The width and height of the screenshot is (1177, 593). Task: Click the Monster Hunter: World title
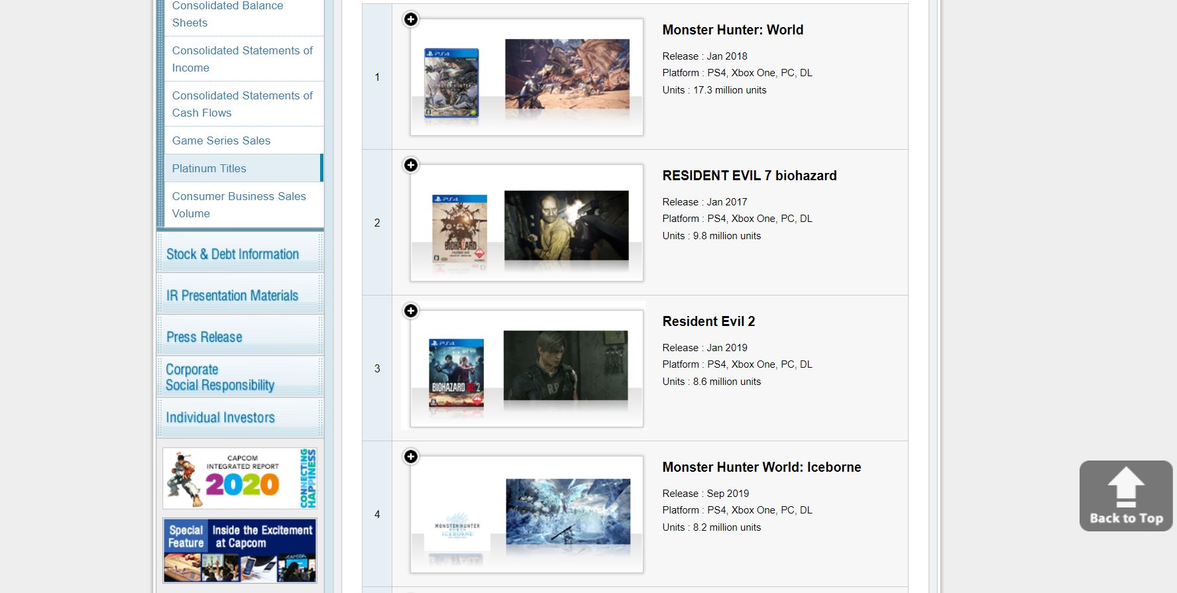733,30
